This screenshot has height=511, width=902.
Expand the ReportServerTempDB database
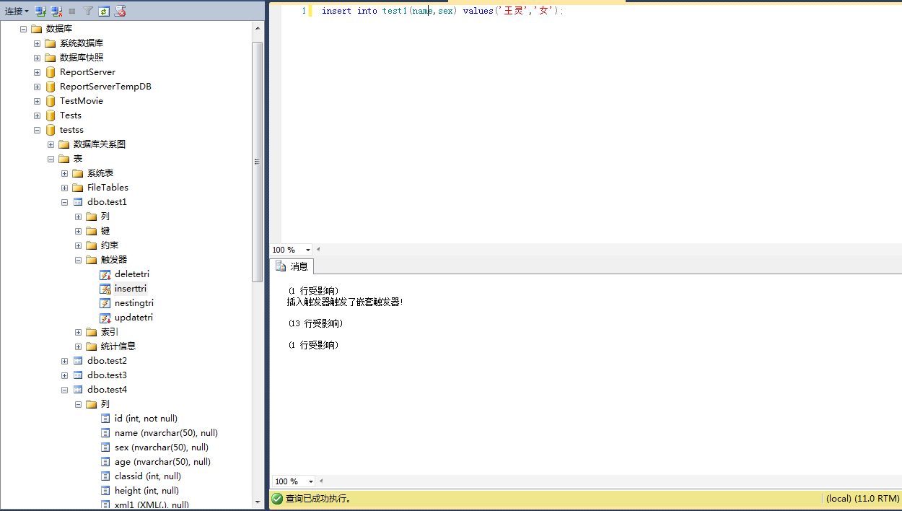tap(37, 87)
